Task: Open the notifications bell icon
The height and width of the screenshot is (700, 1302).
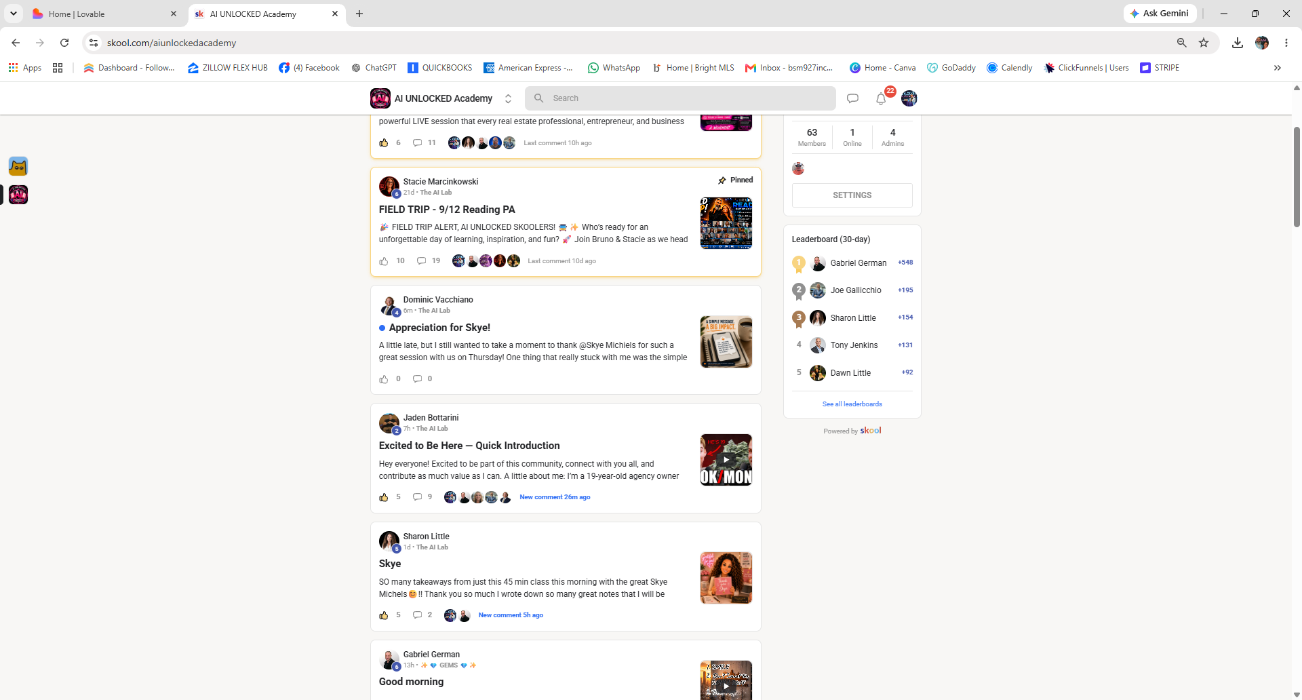Action: (x=881, y=98)
